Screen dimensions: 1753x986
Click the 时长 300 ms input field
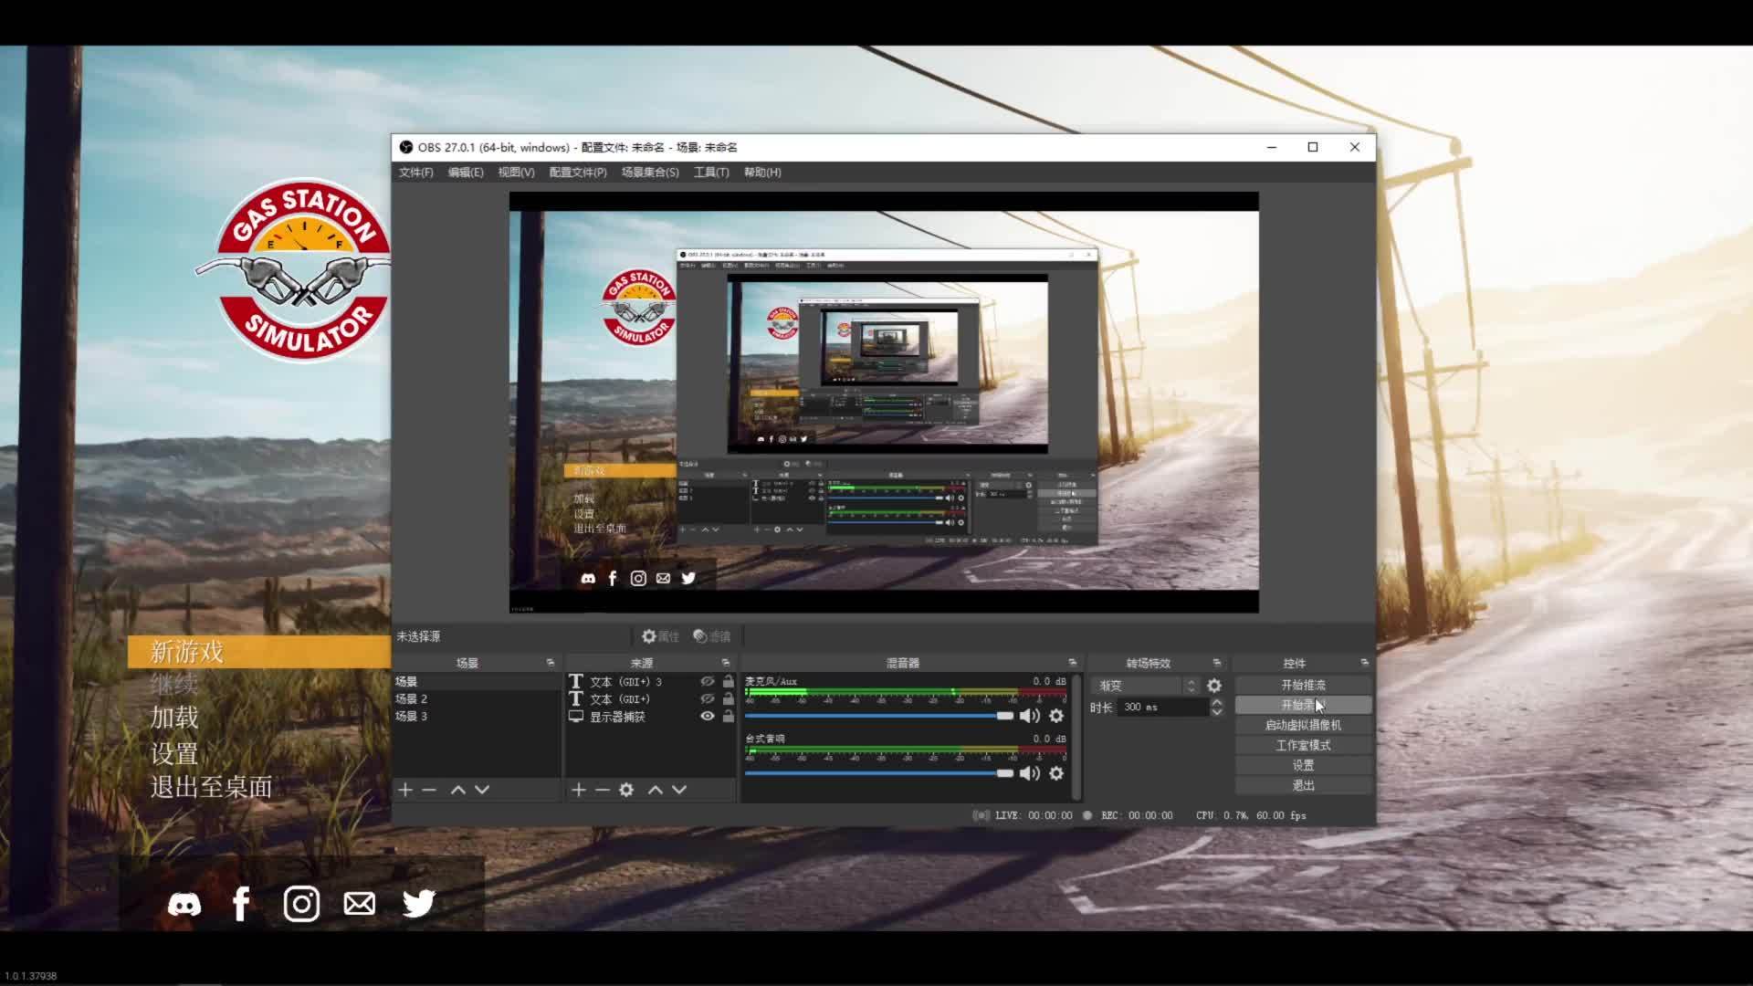pos(1163,708)
